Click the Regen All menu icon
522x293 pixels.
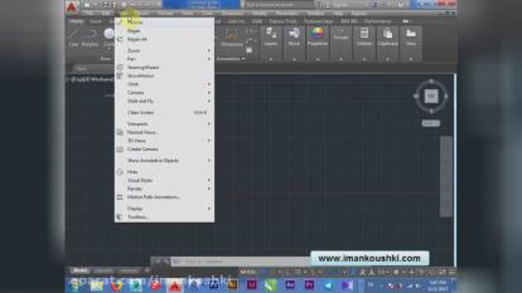tap(120, 39)
